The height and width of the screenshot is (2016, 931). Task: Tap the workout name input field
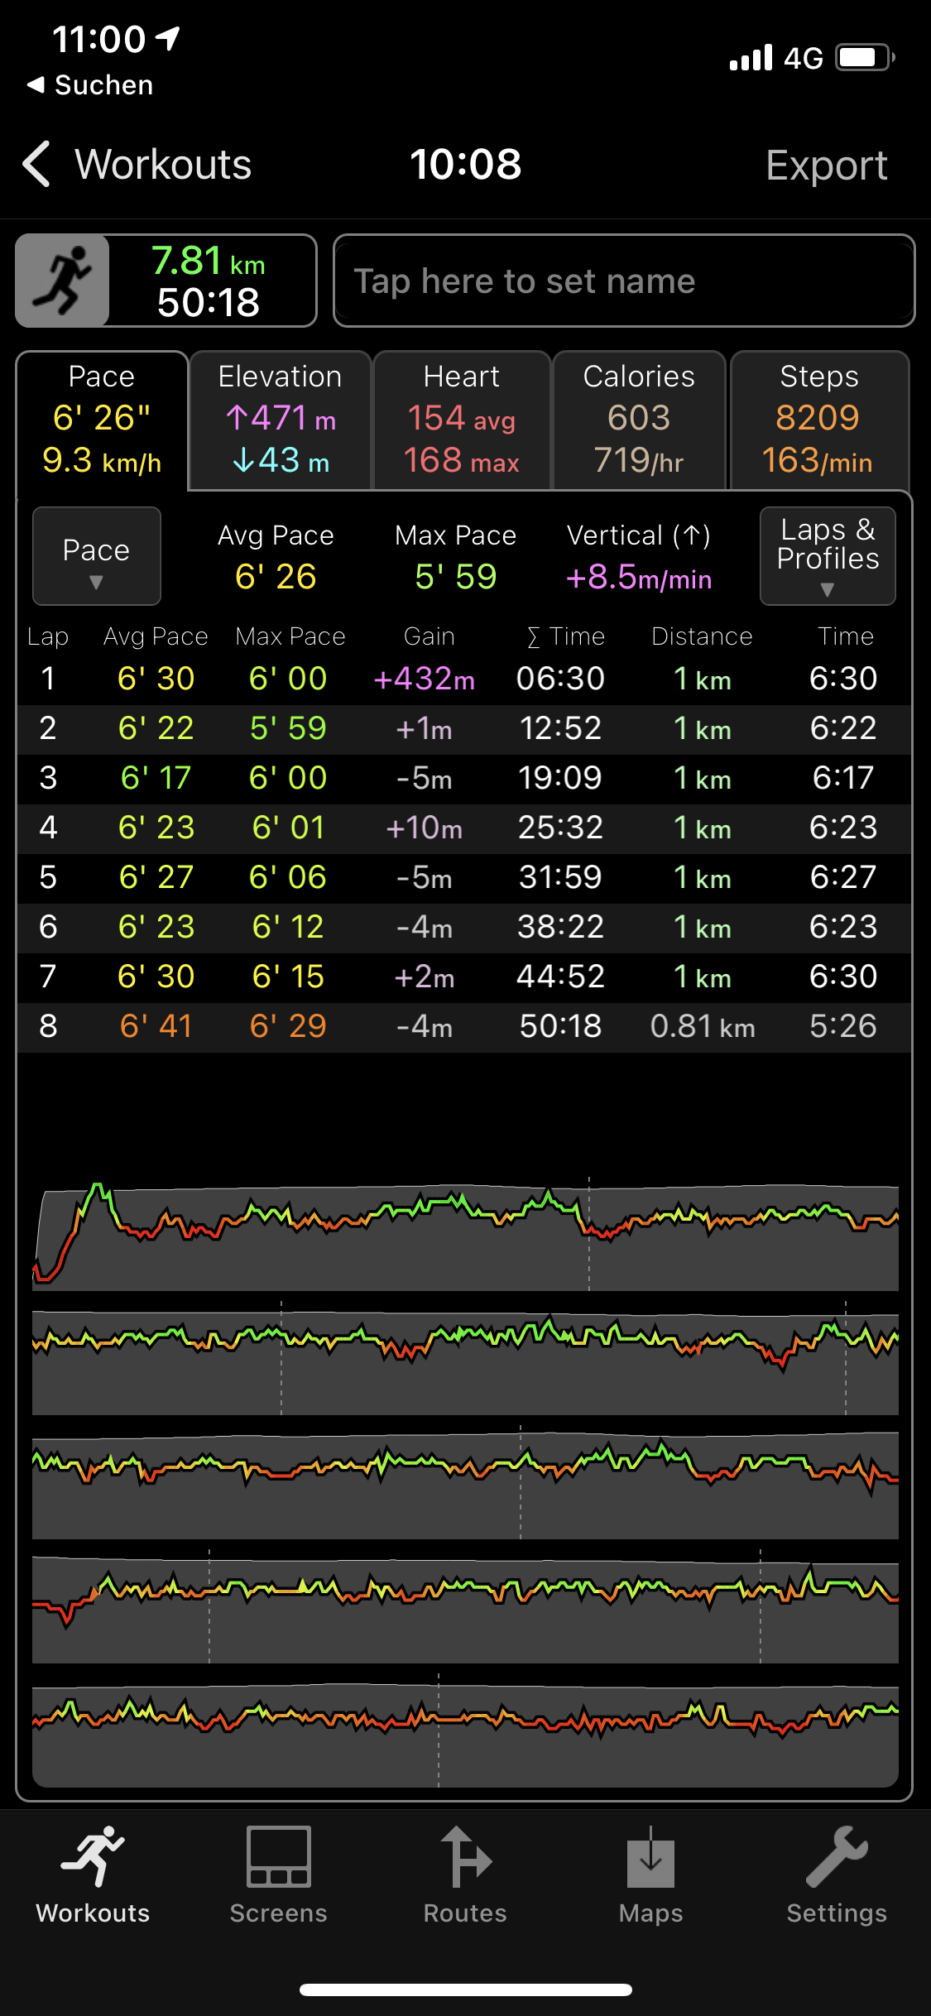[x=623, y=281]
